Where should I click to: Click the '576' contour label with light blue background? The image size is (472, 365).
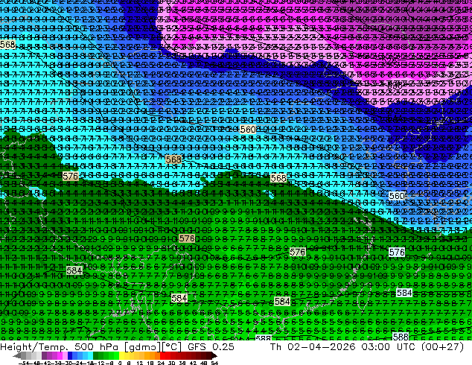pos(397,252)
